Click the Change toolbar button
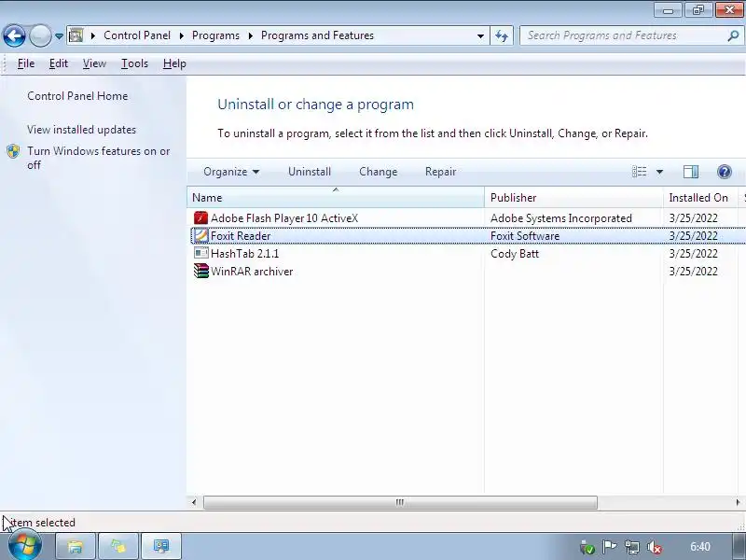 coord(379,172)
